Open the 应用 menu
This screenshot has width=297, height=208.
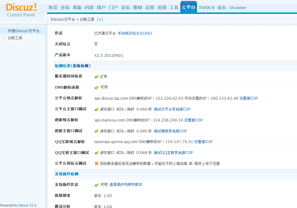162,8
